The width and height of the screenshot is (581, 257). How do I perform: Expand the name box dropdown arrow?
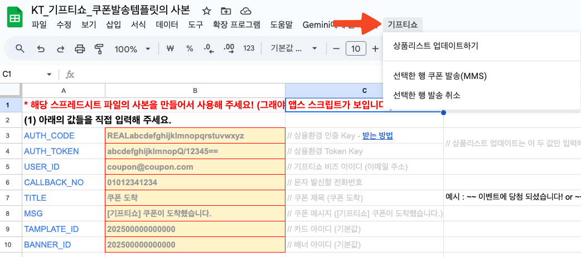click(49, 75)
